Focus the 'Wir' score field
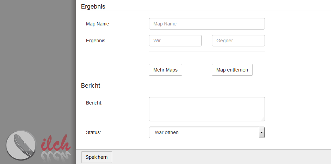 coord(175,41)
